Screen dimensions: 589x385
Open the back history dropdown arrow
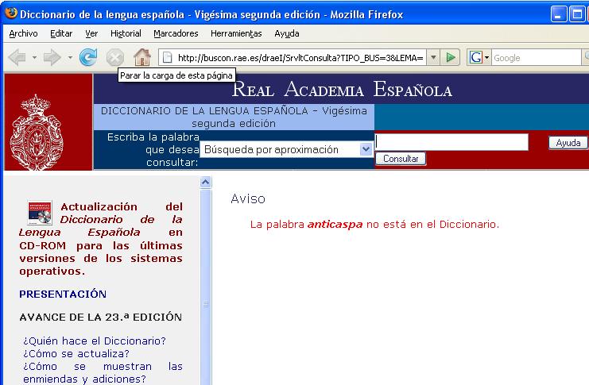pos(33,57)
